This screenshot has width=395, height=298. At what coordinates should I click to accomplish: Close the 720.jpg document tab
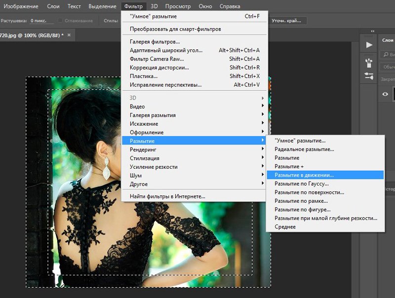click(69, 36)
